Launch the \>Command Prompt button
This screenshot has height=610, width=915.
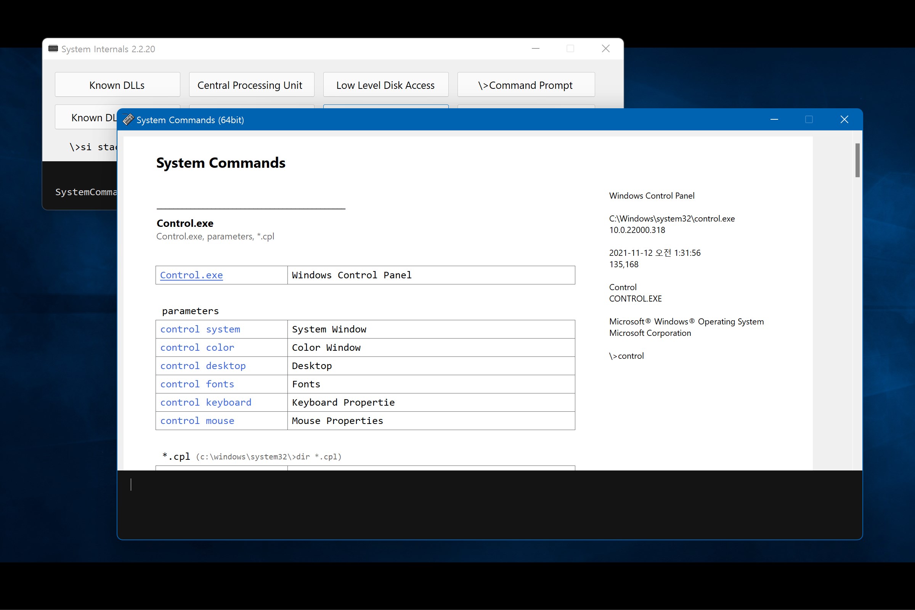[526, 85]
